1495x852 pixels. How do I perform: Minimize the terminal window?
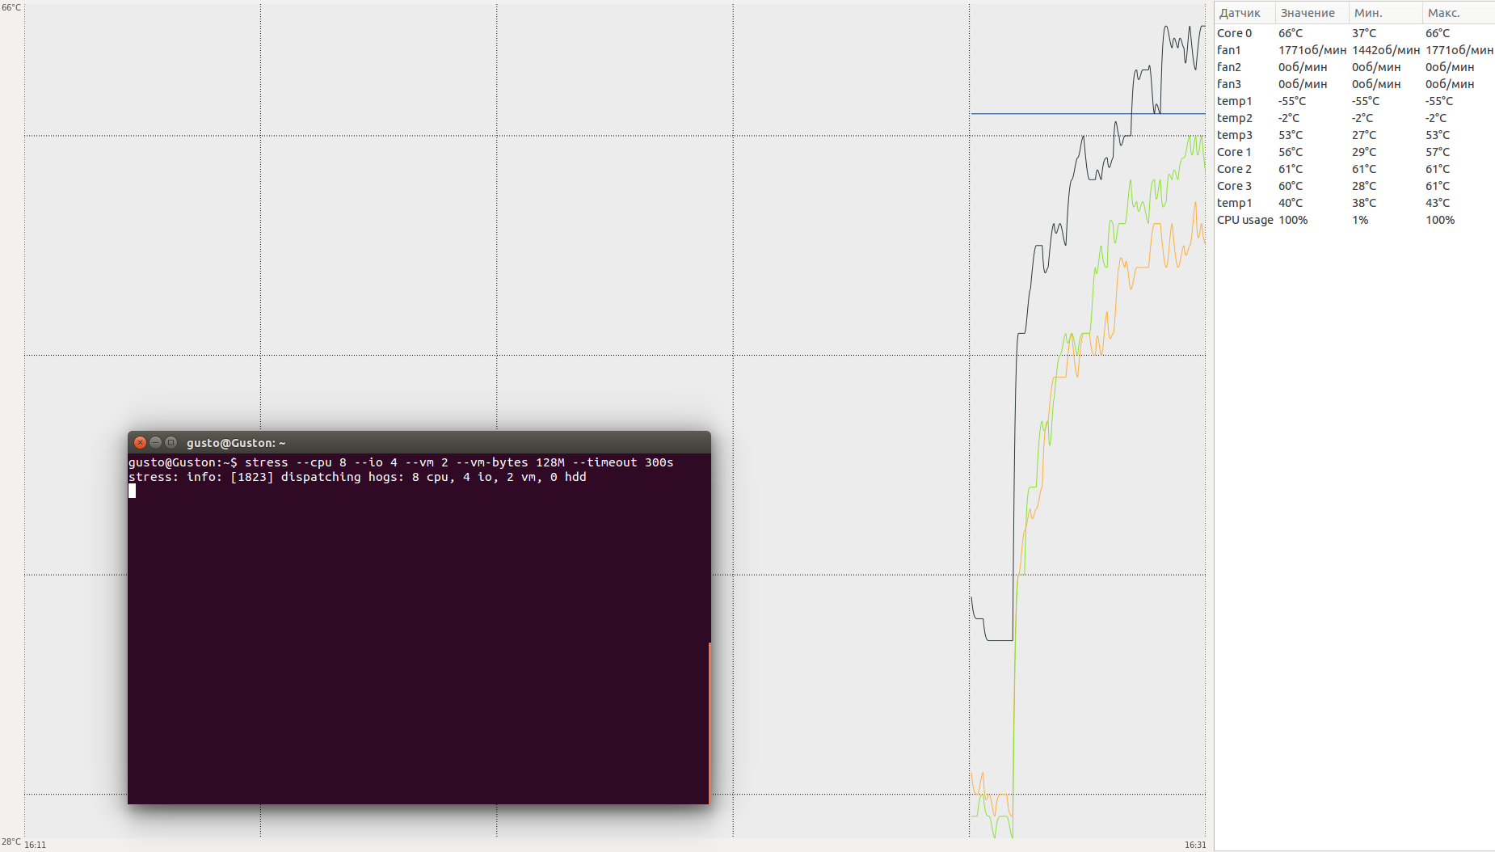tap(155, 442)
